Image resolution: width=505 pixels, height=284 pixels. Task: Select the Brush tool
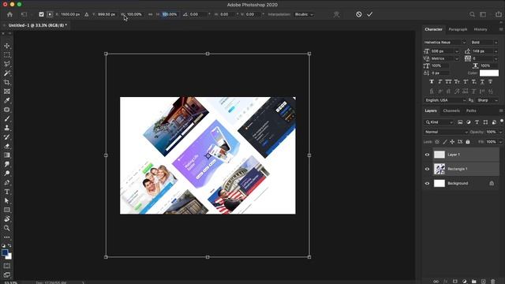[7, 119]
